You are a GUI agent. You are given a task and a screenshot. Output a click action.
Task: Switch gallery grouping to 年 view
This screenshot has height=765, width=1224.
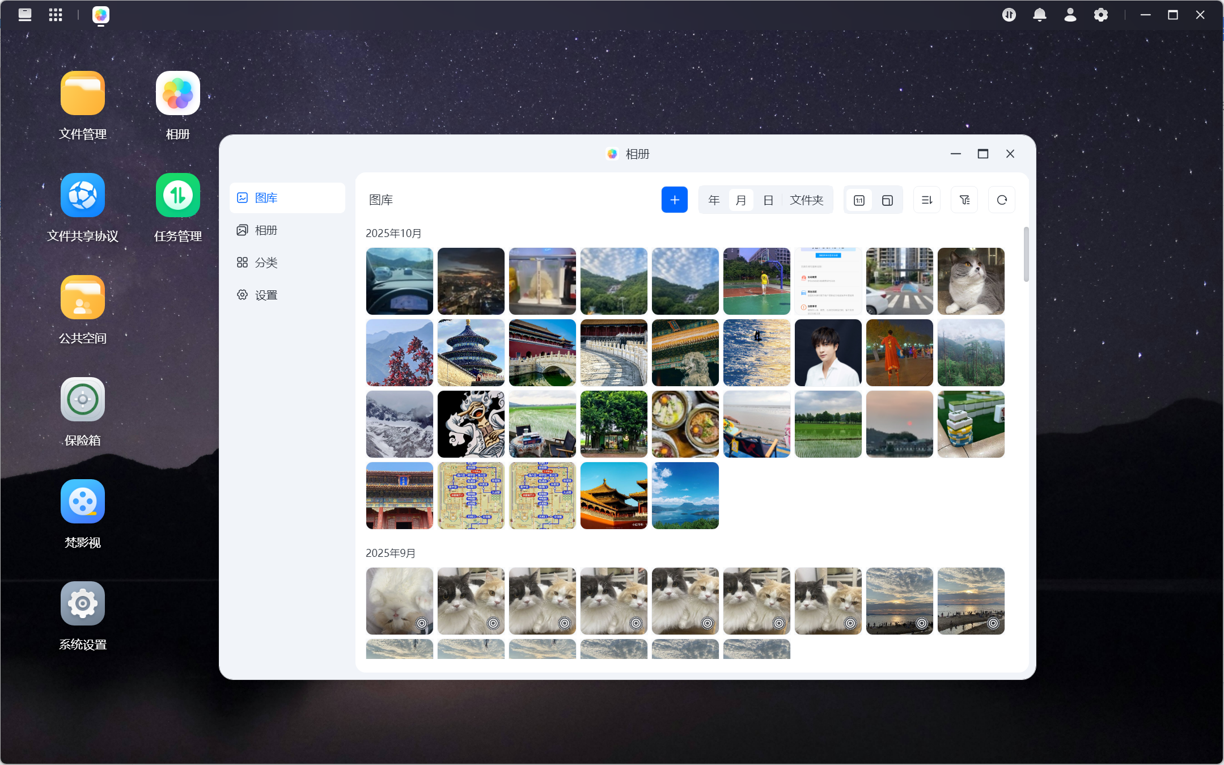click(714, 200)
